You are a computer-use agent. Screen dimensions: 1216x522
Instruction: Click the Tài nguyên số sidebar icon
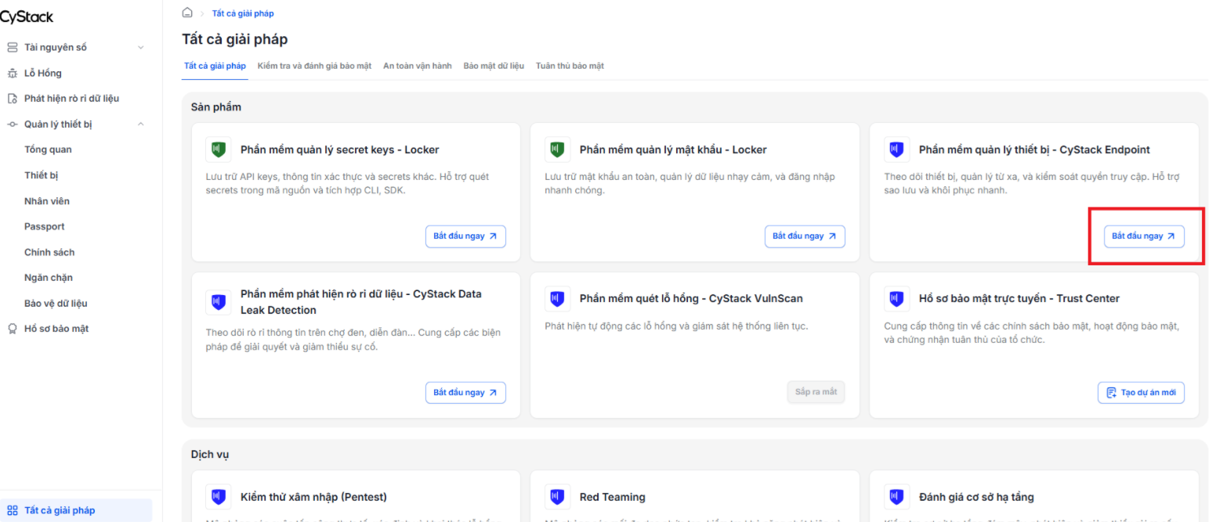(12, 47)
